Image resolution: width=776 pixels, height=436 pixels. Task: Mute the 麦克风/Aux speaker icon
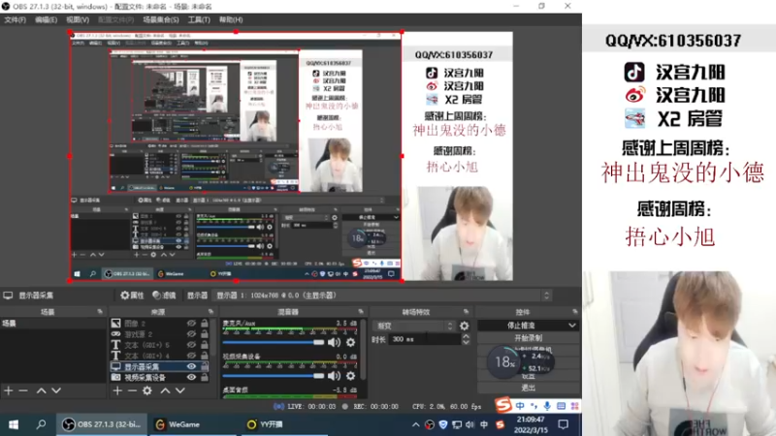(x=334, y=342)
